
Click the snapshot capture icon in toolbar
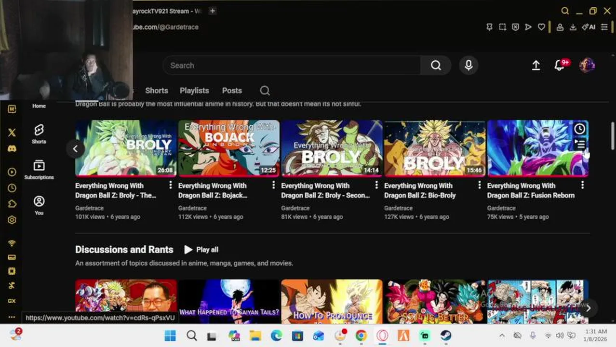pos(502,27)
